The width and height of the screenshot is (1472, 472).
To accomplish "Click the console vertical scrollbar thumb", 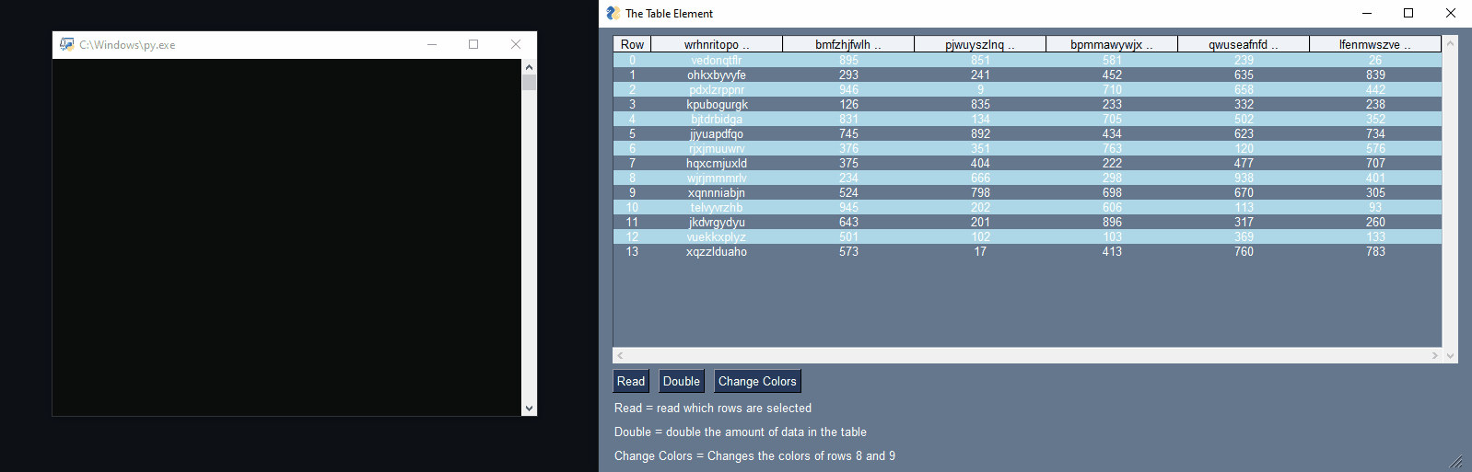I will (x=529, y=83).
